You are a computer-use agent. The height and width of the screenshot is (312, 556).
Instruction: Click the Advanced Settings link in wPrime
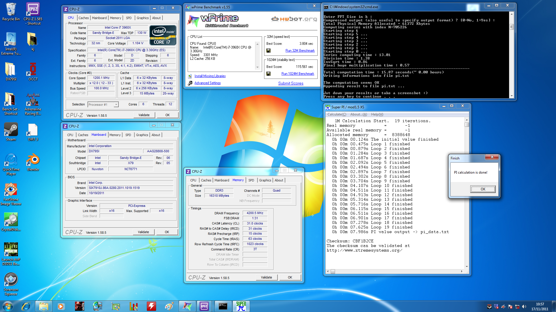pyautogui.click(x=207, y=83)
